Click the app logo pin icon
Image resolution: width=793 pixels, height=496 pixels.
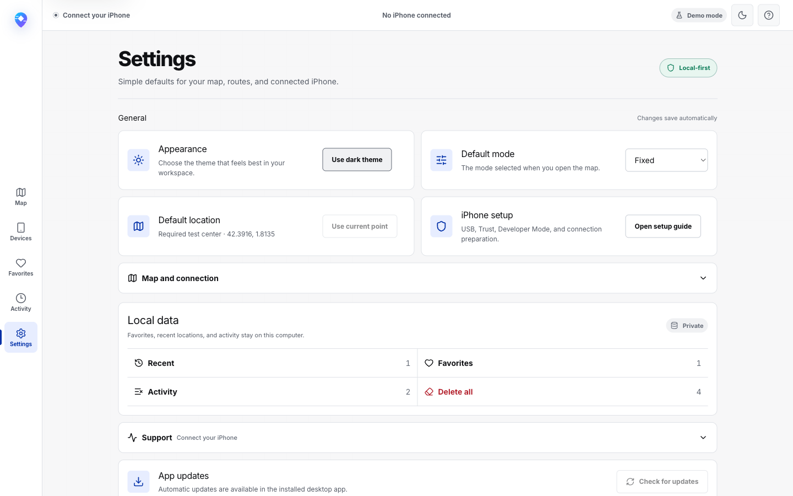(x=21, y=20)
